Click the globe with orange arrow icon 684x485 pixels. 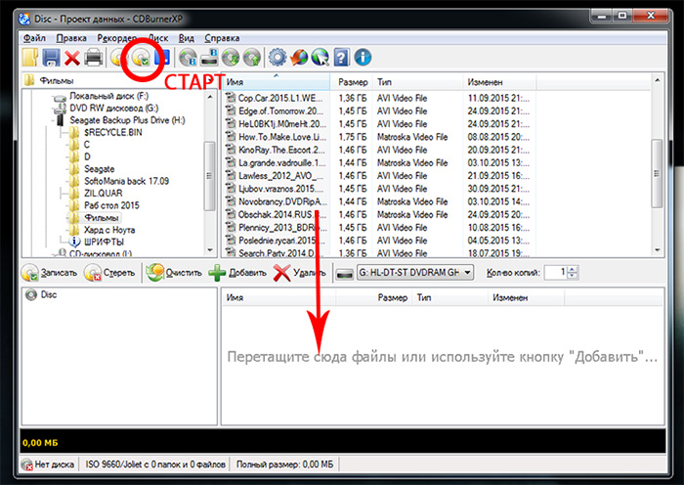click(x=299, y=58)
